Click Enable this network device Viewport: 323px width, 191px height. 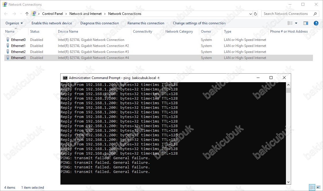pos(52,23)
